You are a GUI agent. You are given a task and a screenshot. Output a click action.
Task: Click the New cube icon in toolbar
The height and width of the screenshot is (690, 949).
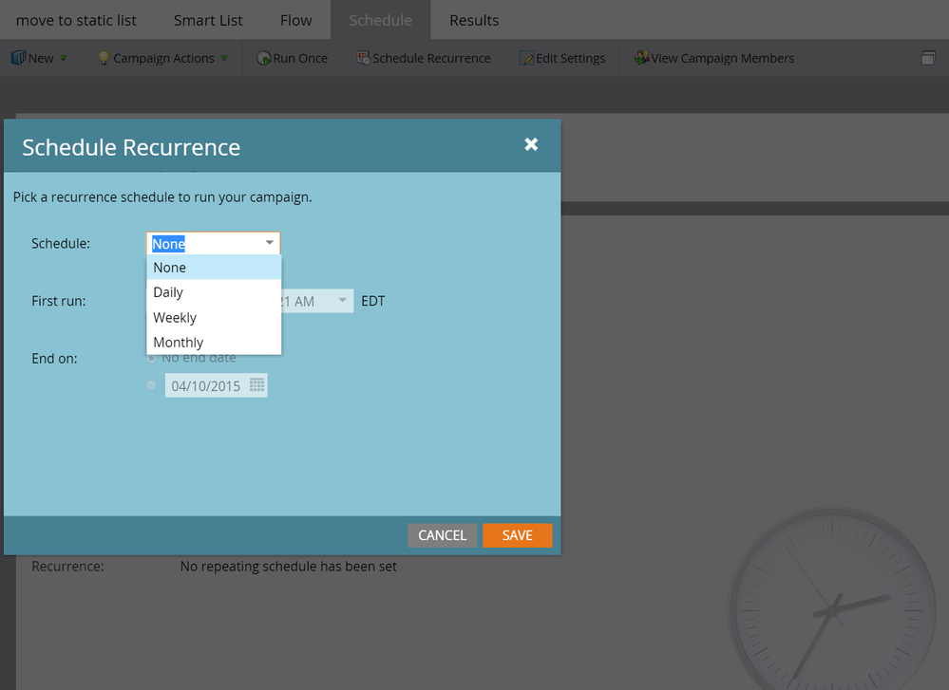coord(18,58)
